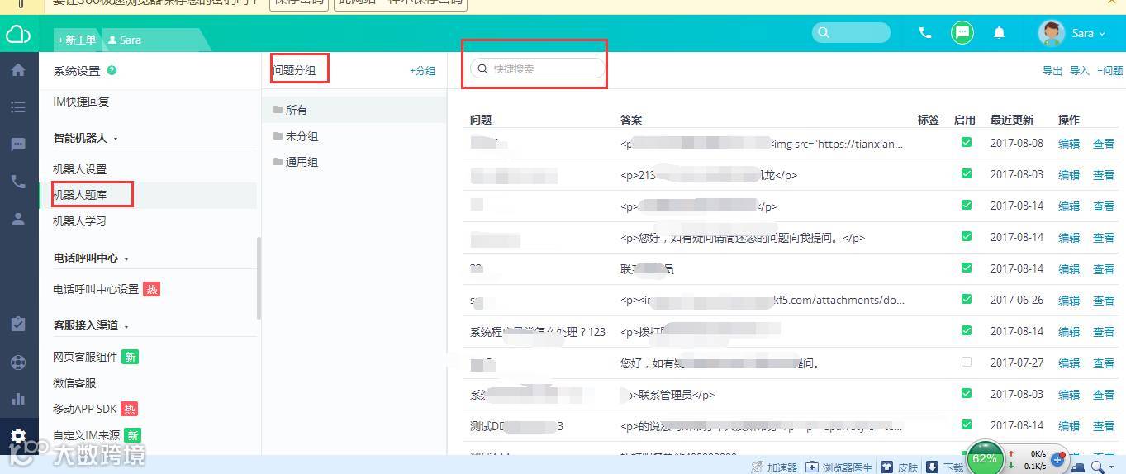Open 机器人题库 menu item
The width and height of the screenshot is (1126, 474).
click(x=79, y=195)
